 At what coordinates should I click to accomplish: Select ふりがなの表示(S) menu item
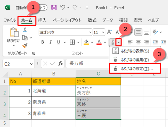(x=135, y=51)
